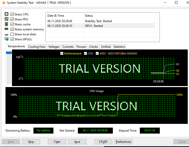Maximize the System Stability Test window
Image resolution: width=189 pixels, height=147 pixels.
(176, 3)
